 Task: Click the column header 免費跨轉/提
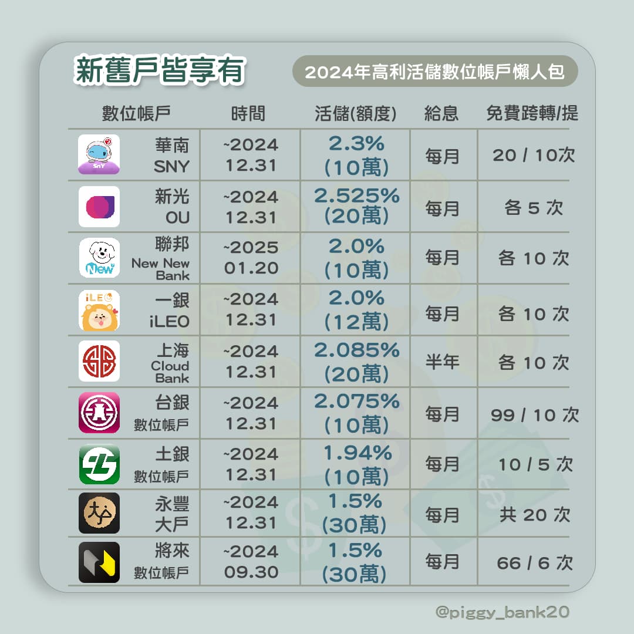point(532,113)
